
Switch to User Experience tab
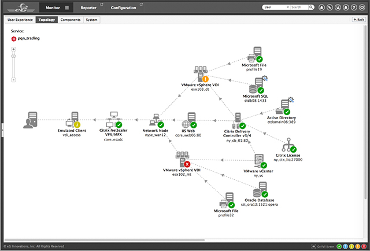pos(20,20)
